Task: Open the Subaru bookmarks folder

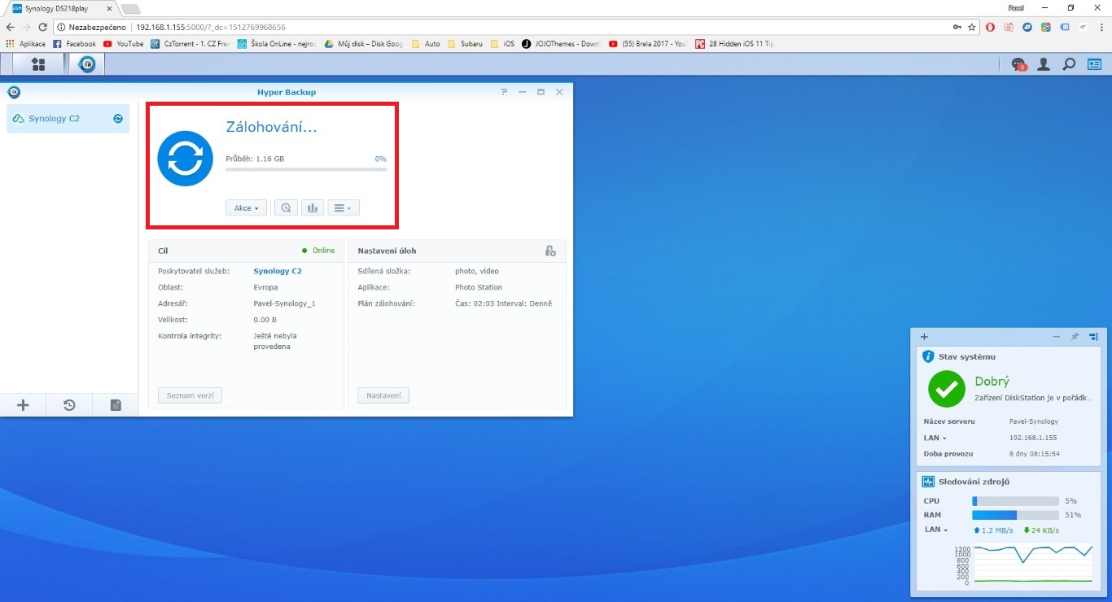Action: point(465,44)
